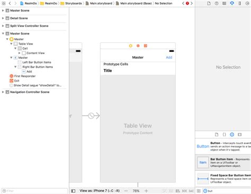The image size is (251, 194).
Task: Click the Title prototype cell
Action: click(x=138, y=70)
